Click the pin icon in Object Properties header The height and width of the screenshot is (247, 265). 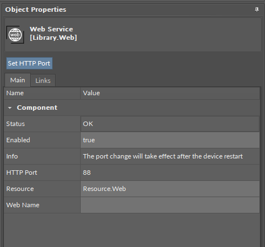point(257,10)
